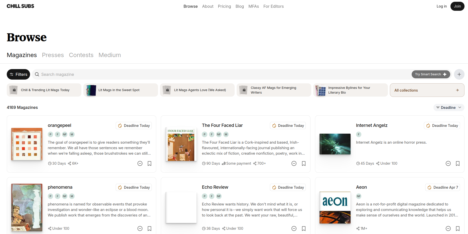The width and height of the screenshot is (468, 234).
Task: Click minus circle on Aeon card
Action: tap(448, 228)
